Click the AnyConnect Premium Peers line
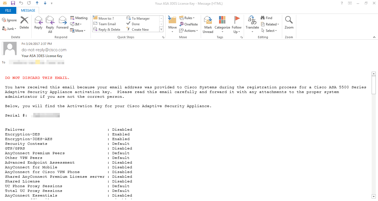This screenshot has height=201, width=378. coord(67,153)
